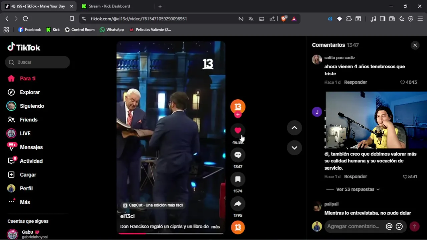The width and height of the screenshot is (427, 240).
Task: Expand video description with más
Action: [x=216, y=227]
